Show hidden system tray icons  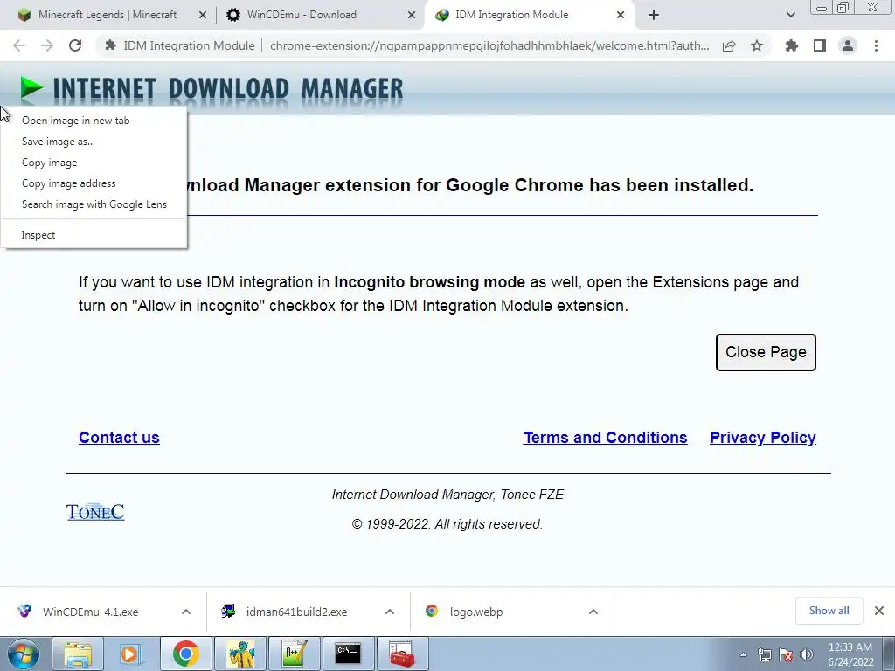tap(743, 654)
